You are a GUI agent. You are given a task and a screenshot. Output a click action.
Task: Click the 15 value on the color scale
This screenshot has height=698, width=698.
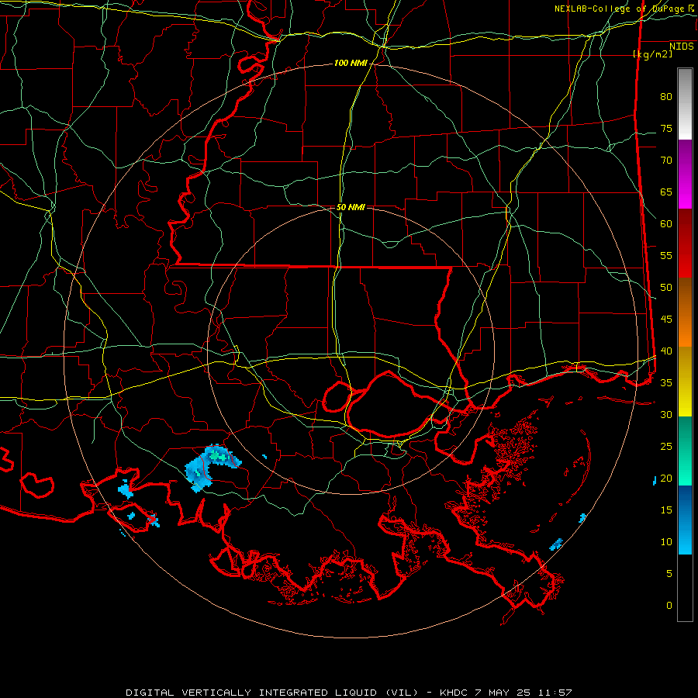click(666, 510)
